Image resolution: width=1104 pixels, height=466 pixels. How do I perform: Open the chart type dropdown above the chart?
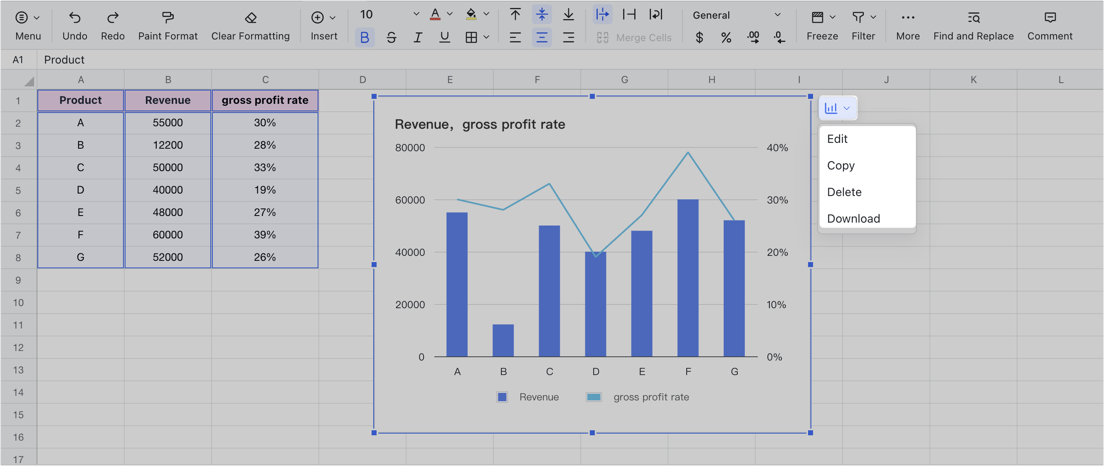[837, 108]
